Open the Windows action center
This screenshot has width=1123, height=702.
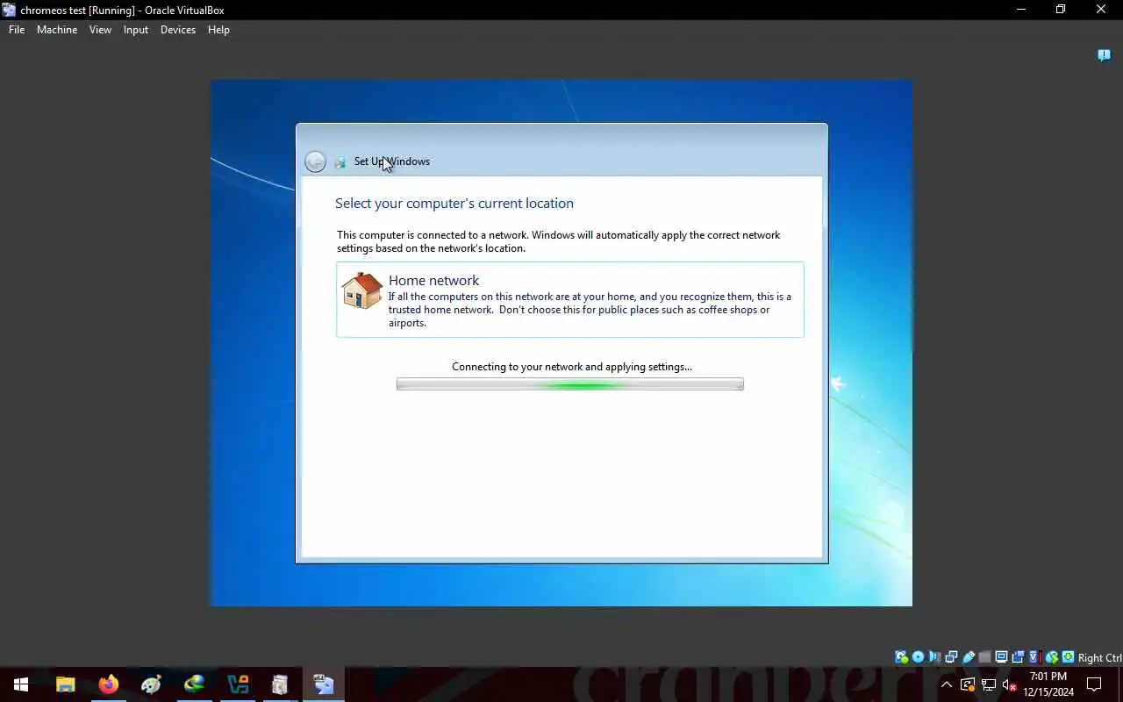pyautogui.click(x=1094, y=684)
